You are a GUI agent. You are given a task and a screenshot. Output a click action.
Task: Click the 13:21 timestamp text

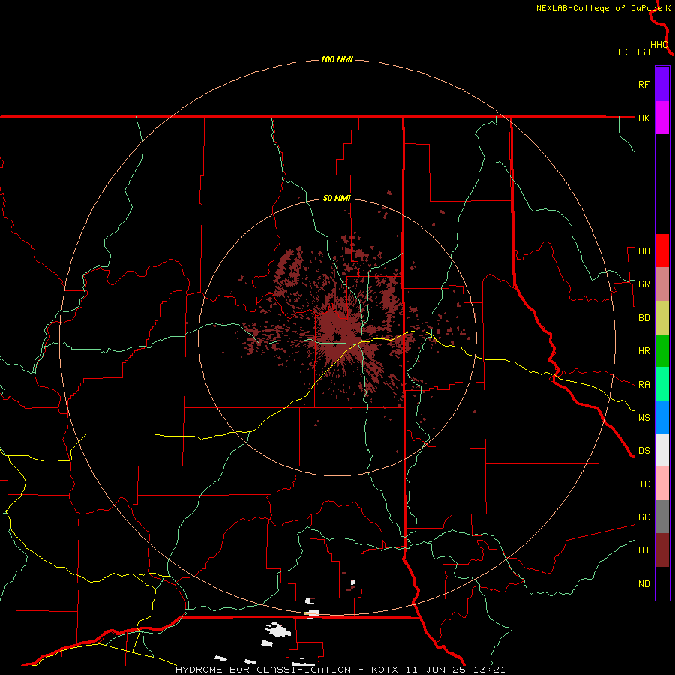(490, 670)
